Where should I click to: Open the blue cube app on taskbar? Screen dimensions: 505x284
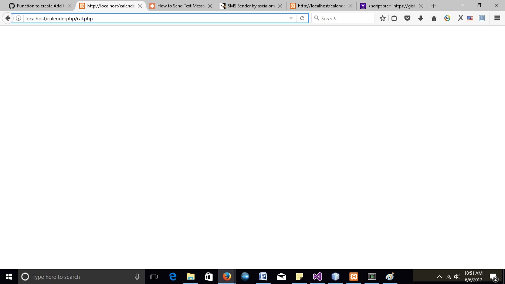[336, 277]
